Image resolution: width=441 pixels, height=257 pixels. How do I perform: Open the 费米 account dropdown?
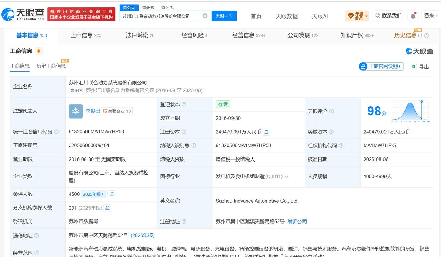tap(431, 16)
